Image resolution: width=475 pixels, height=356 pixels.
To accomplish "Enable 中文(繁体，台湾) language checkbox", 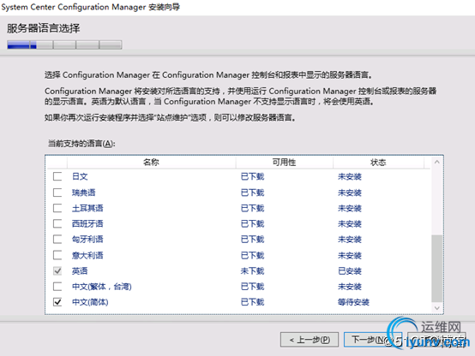I will coord(57,286).
